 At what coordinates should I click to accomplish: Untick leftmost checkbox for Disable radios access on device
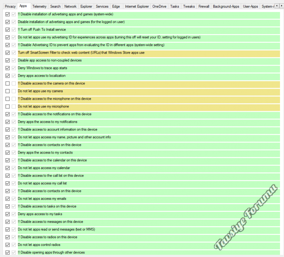pyautogui.click(x=7, y=237)
